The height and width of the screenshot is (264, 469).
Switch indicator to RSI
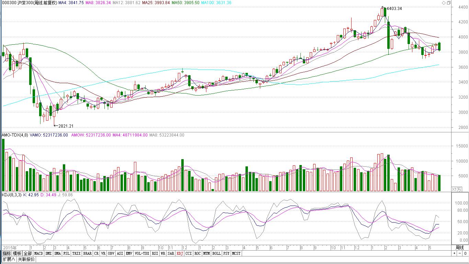click(155, 253)
